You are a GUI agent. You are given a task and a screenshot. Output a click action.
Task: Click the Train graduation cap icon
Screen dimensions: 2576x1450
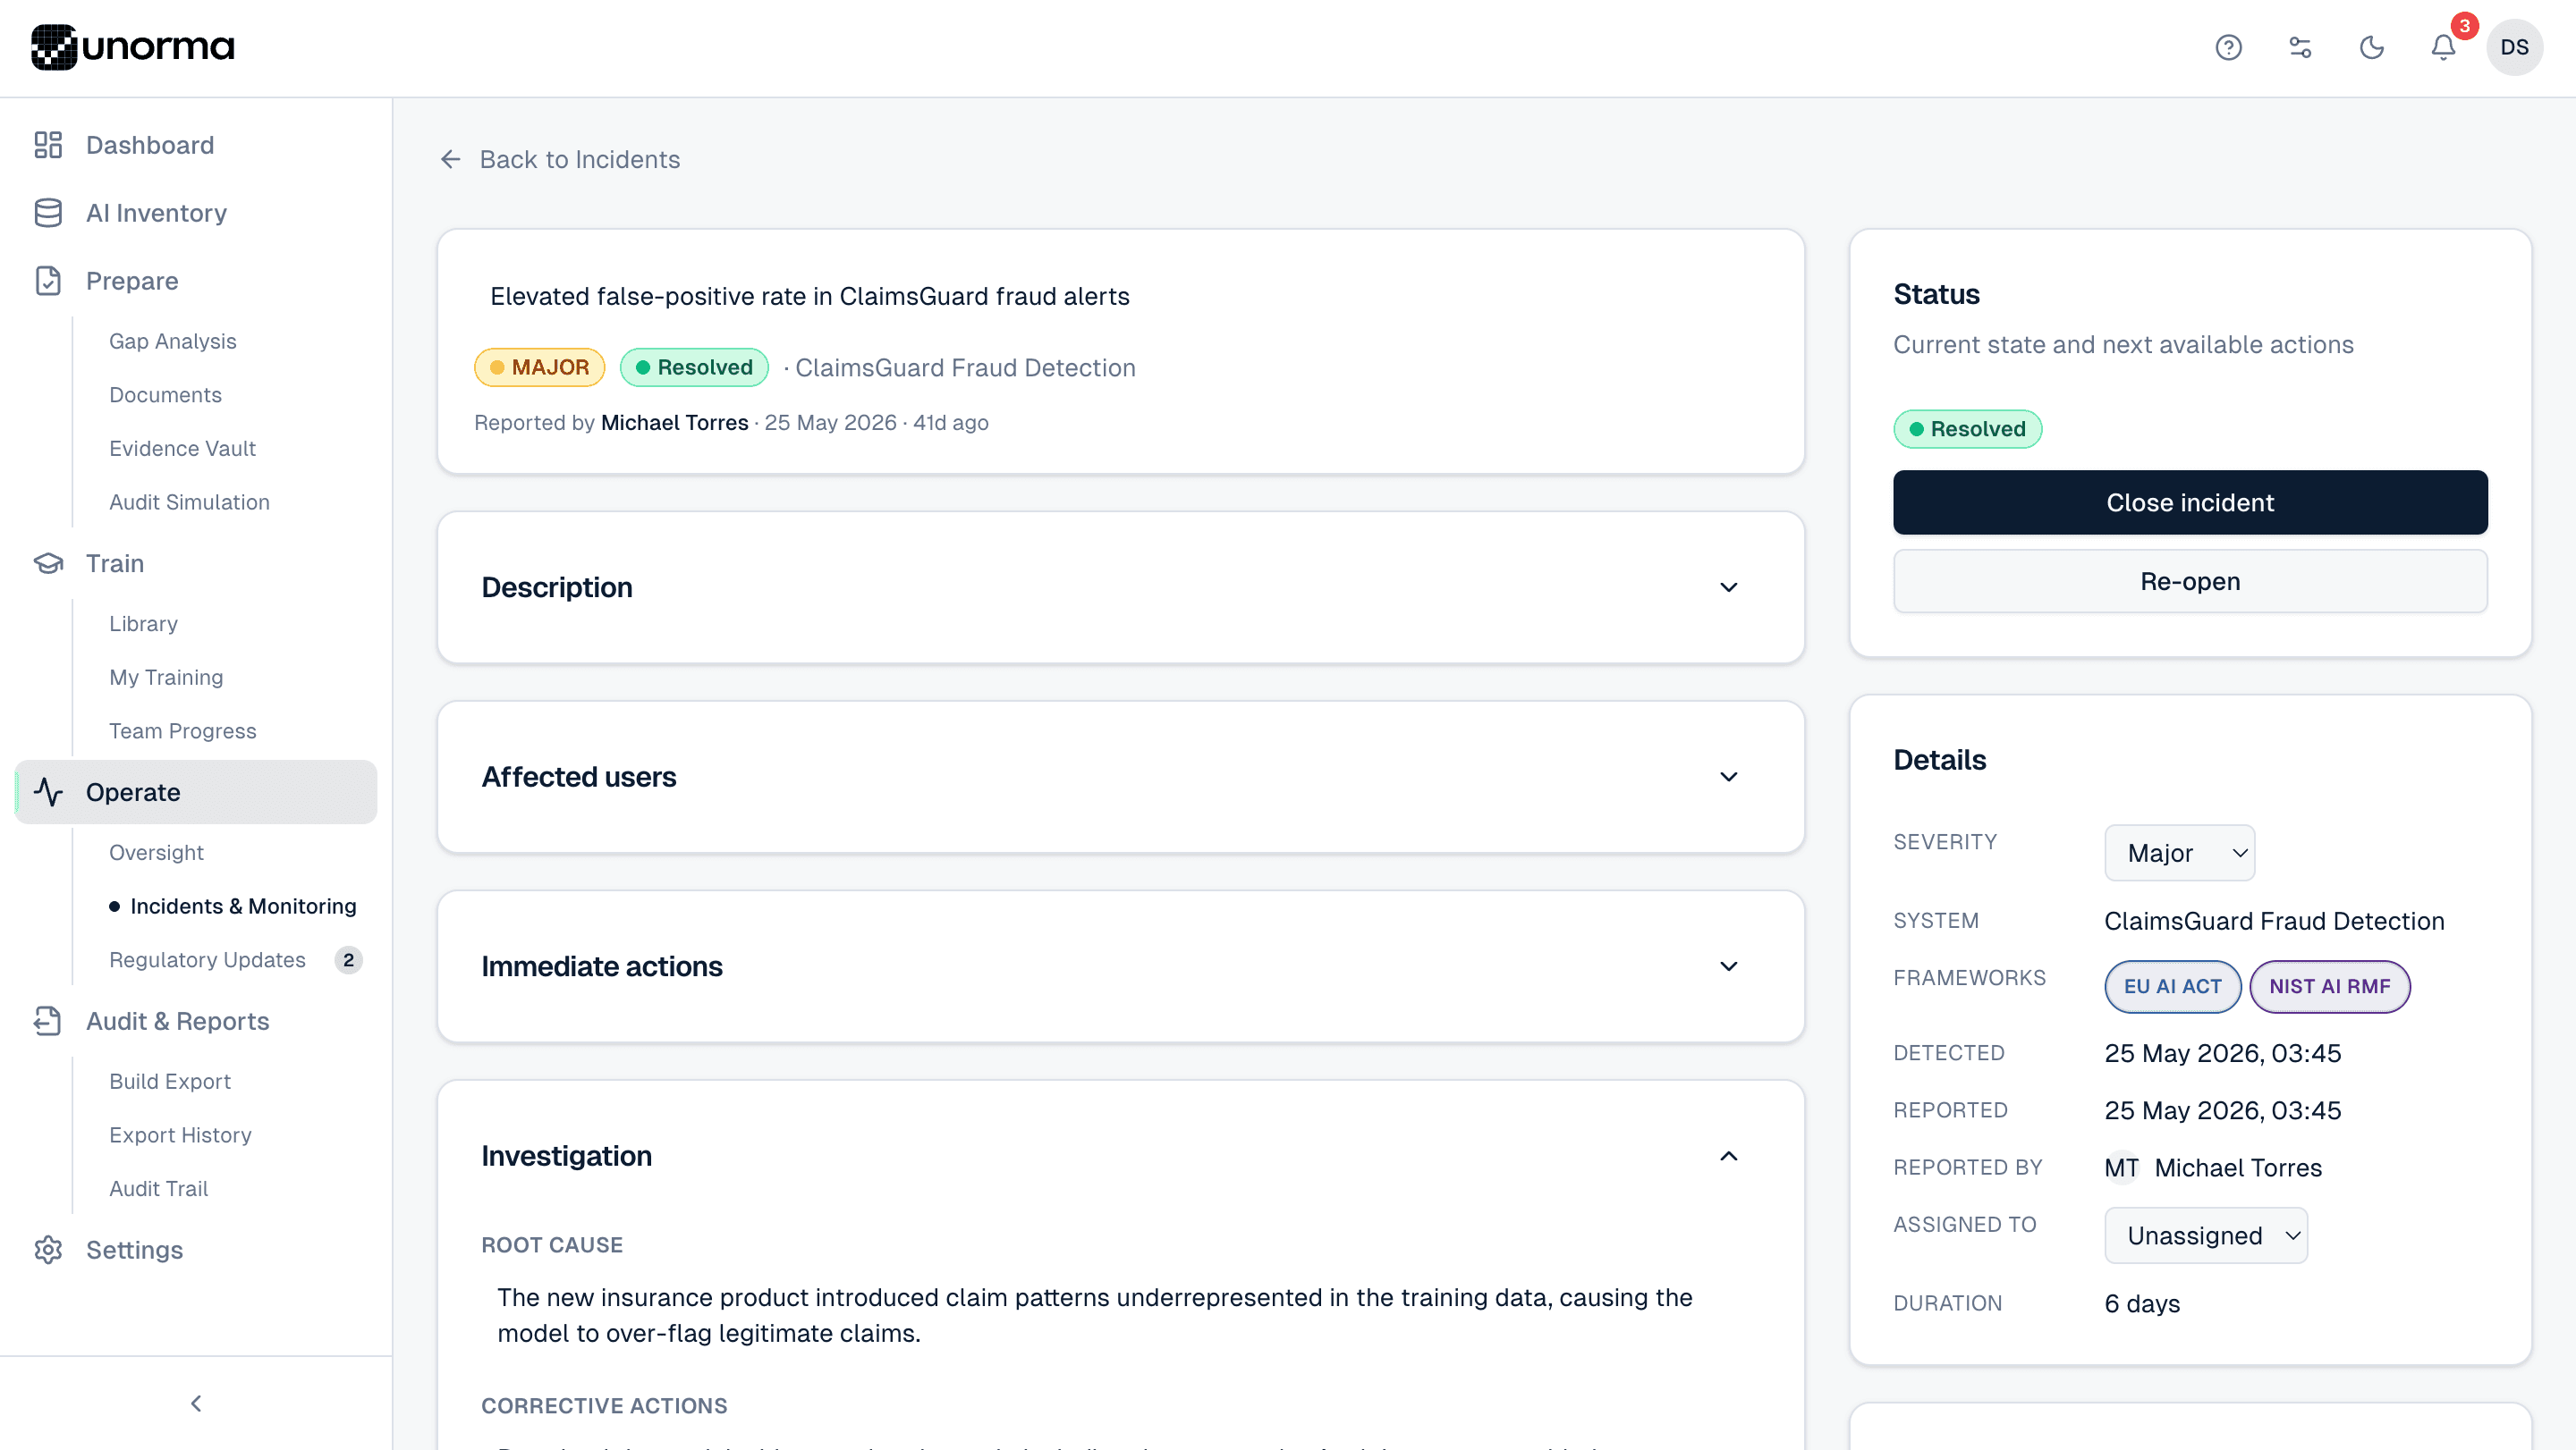(x=48, y=563)
